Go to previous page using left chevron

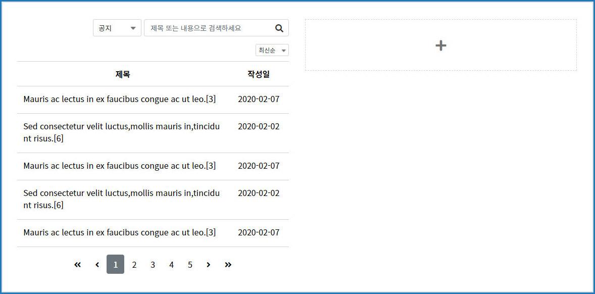97,265
